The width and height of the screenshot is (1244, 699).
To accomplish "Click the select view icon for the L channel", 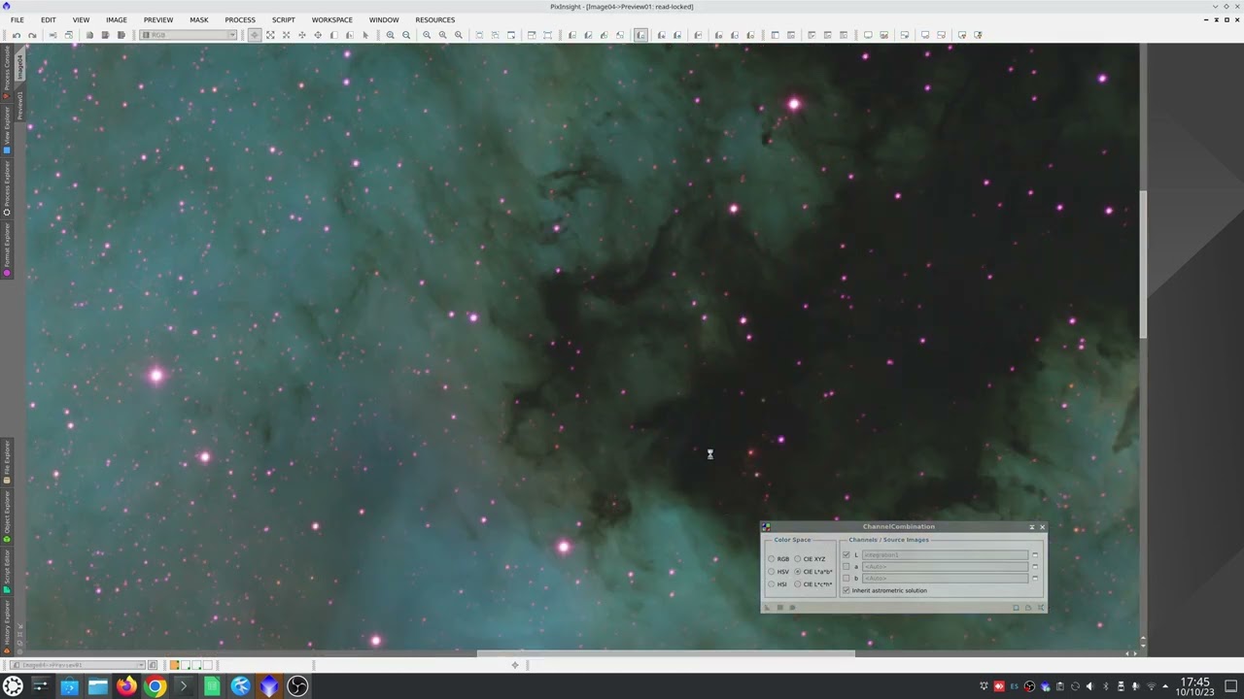I will (x=1035, y=555).
